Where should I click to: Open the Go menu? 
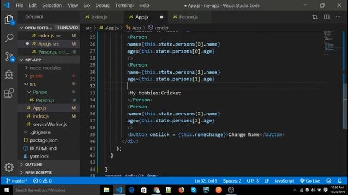coord(86,5)
